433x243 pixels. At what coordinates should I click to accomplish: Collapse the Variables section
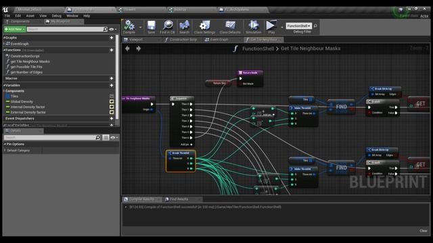point(5,86)
